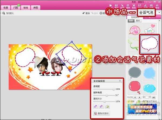This screenshot has width=162, height=120.
Task: Click the magnifier zoom icon
Action: (4, 13)
